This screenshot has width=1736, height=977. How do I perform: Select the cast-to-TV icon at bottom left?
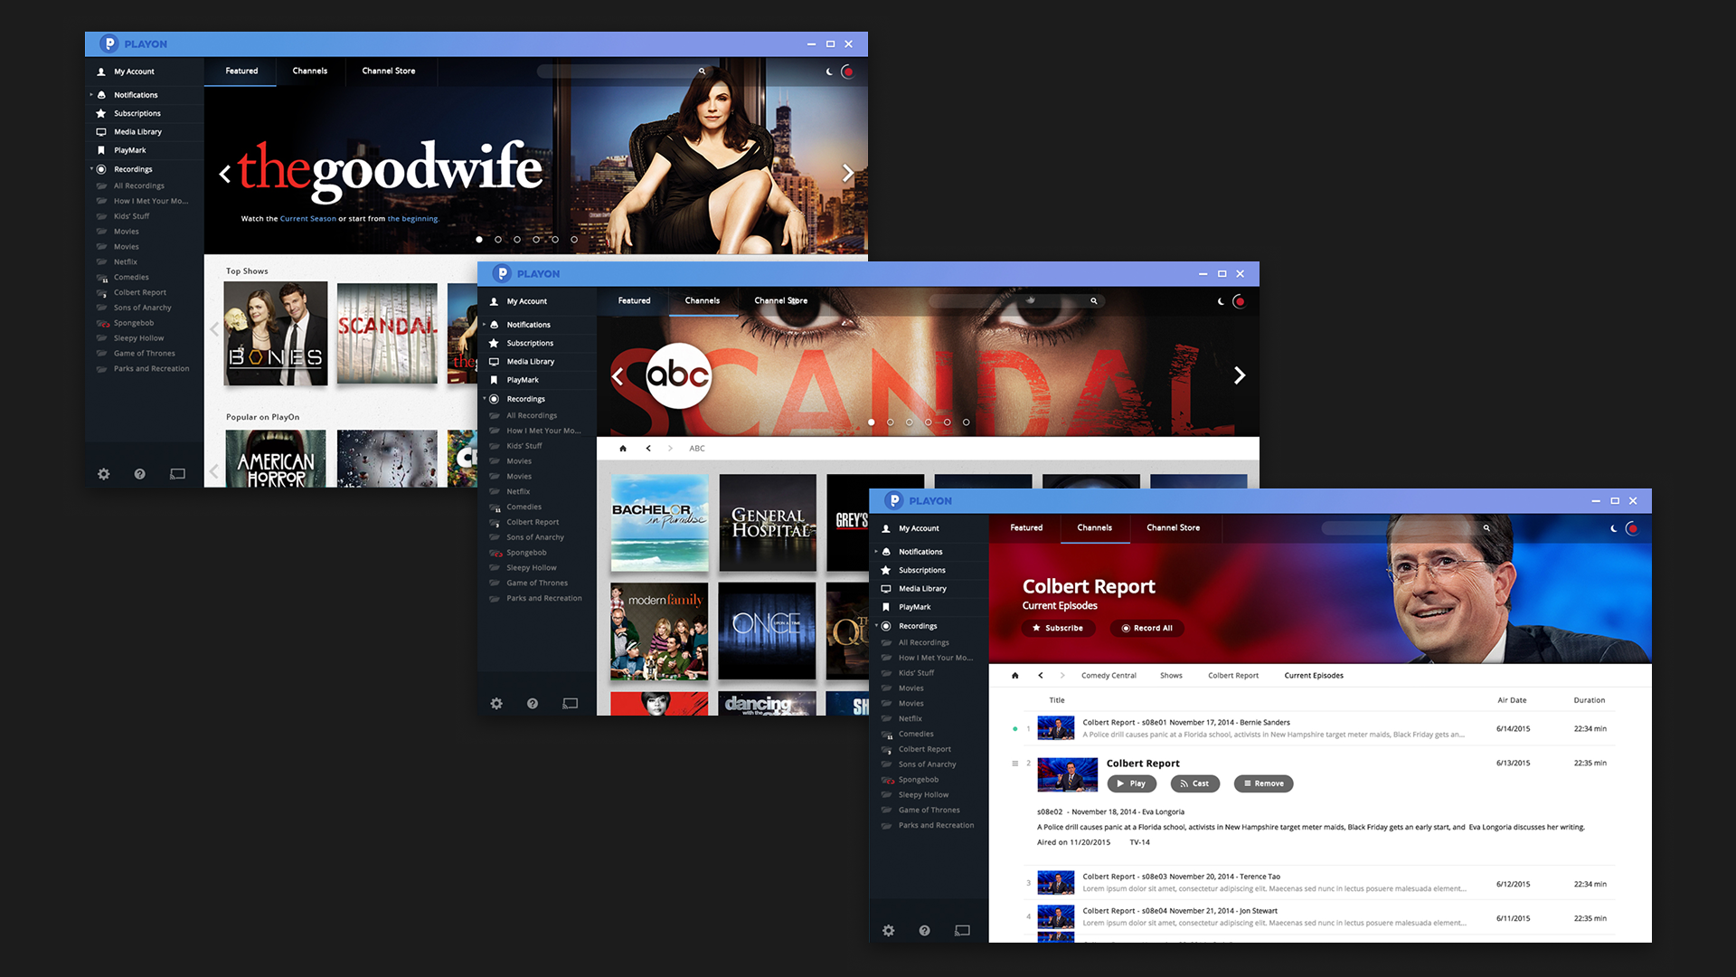pos(959,930)
